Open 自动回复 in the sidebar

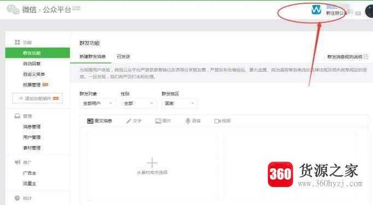32,64
